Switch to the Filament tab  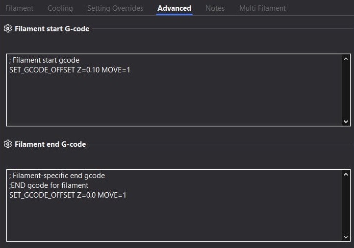coord(20,8)
